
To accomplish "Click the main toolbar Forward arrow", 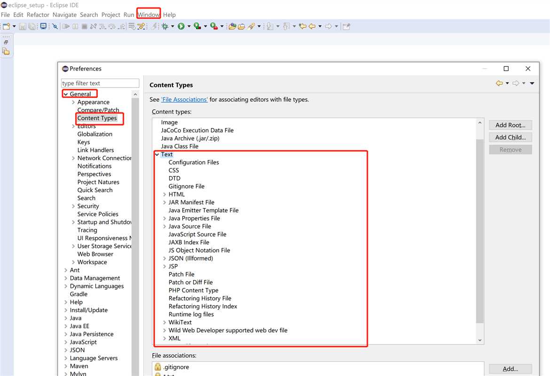I will click(328, 26).
